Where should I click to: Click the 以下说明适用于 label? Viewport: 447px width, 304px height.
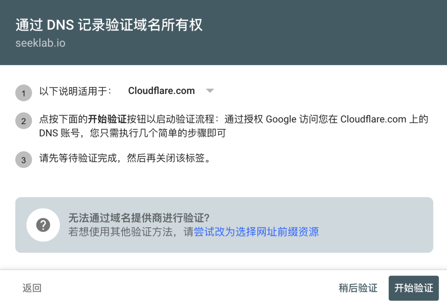tap(75, 91)
